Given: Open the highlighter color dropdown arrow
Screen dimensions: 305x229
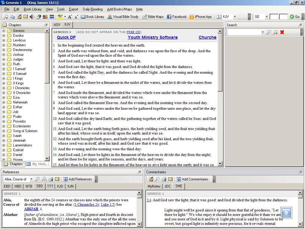Looking at the screenshot, I should [65, 17].
